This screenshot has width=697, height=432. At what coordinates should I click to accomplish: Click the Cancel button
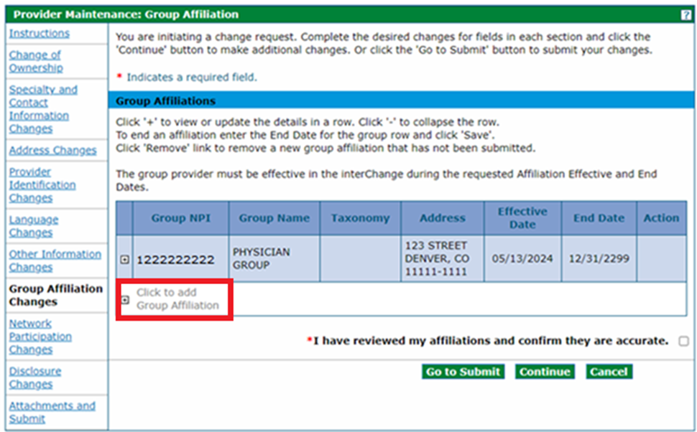(x=609, y=372)
